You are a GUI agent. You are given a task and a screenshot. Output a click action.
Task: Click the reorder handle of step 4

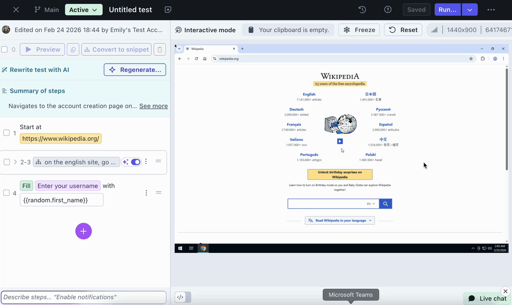159,192
